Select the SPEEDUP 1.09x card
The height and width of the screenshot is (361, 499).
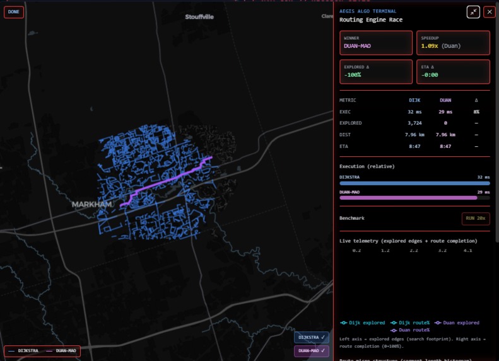pos(453,43)
